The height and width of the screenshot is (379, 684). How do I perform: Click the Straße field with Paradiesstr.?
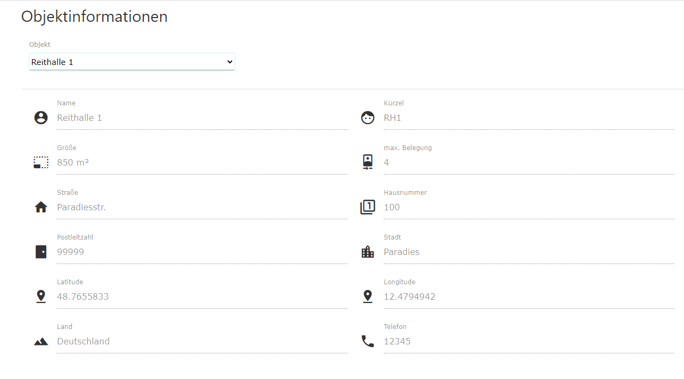point(202,208)
